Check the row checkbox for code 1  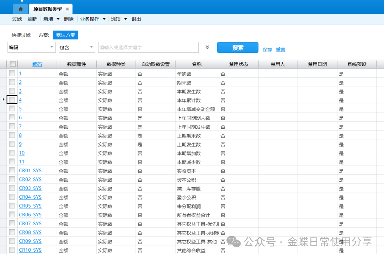coord(12,73)
